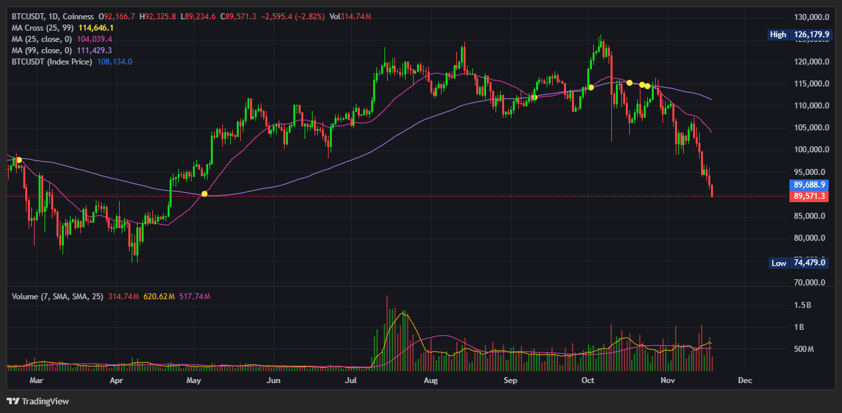Click the yellow crossover marker near the October peak

coord(590,86)
